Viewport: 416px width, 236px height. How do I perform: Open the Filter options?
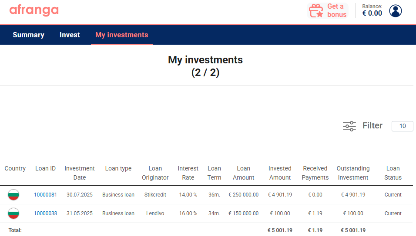(x=372, y=125)
